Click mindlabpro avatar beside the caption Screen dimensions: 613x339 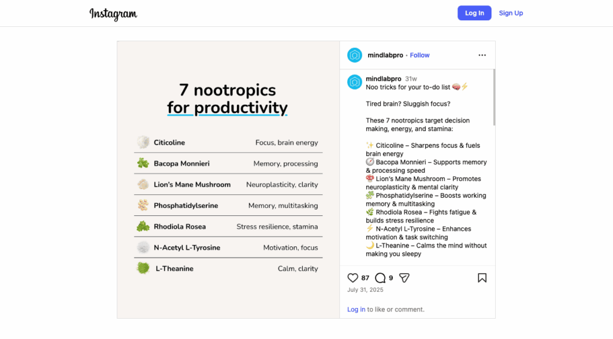354,82
